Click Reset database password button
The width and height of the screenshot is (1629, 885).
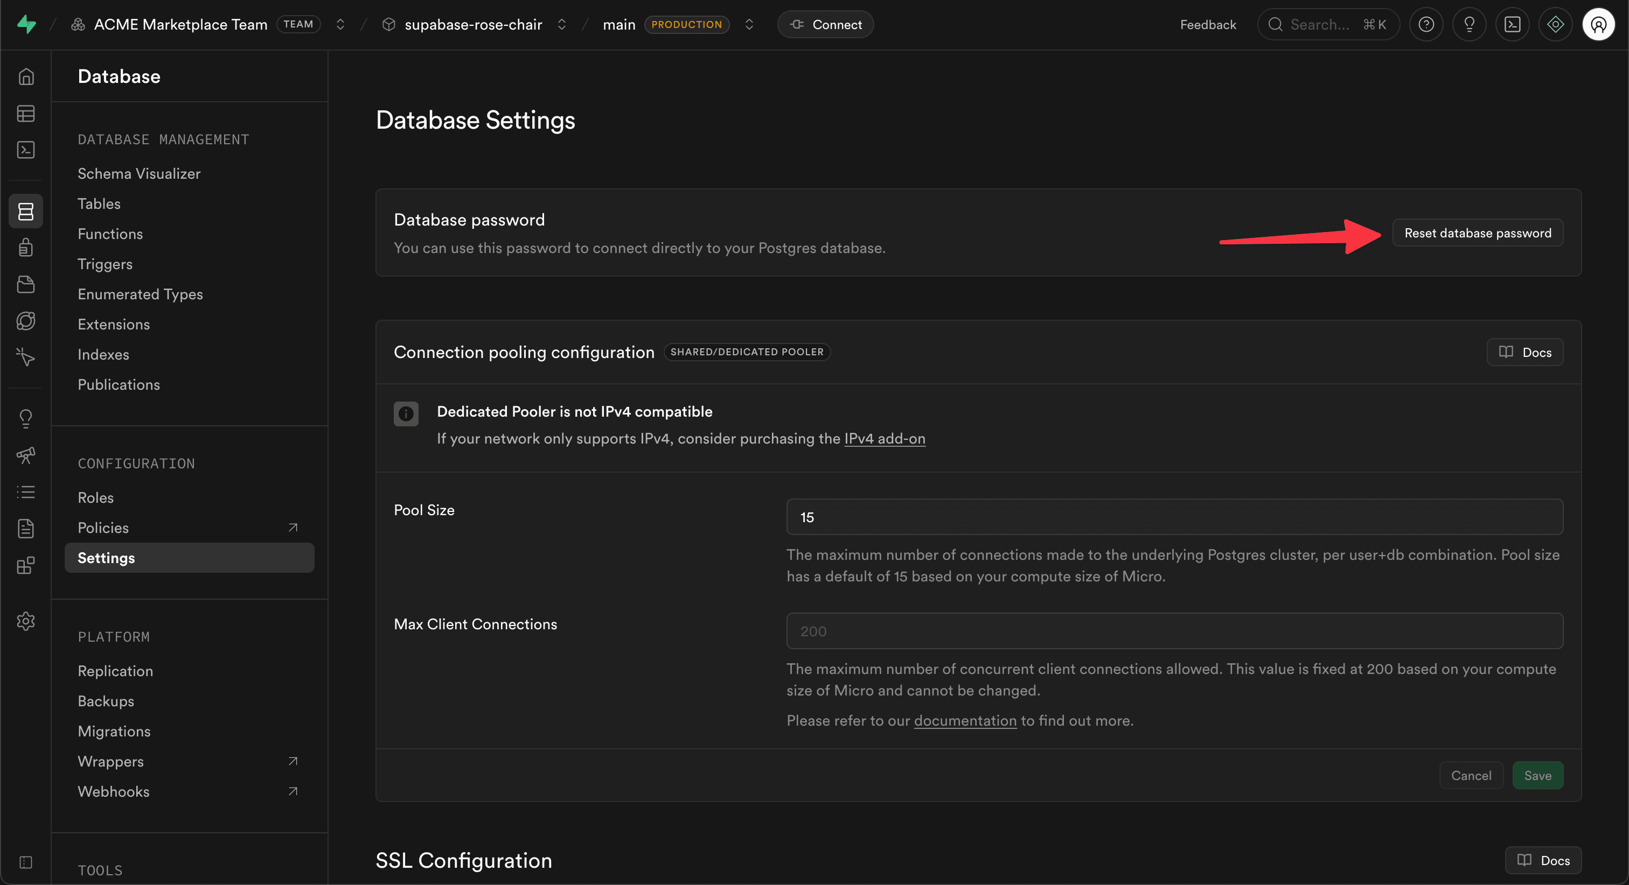(x=1477, y=233)
